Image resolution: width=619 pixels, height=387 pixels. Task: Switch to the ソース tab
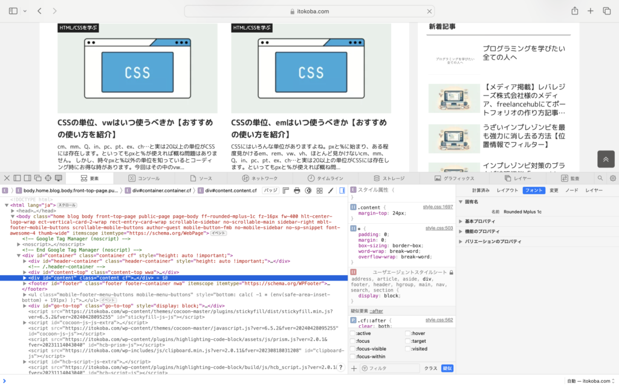click(x=201, y=178)
